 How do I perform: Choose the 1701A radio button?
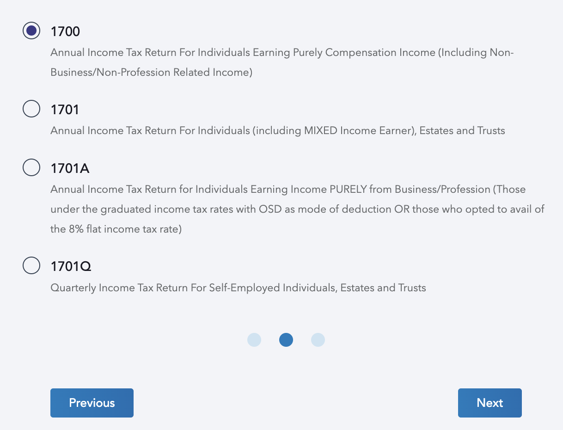click(31, 167)
